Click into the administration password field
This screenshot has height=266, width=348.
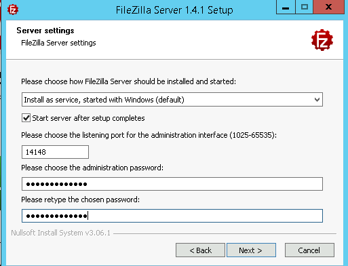tap(172, 184)
